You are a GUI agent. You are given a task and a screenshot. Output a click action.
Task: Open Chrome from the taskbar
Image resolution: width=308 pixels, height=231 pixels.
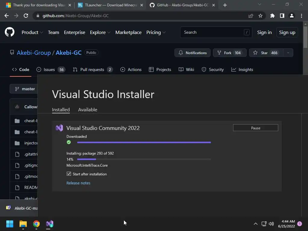pyautogui.click(x=36, y=224)
